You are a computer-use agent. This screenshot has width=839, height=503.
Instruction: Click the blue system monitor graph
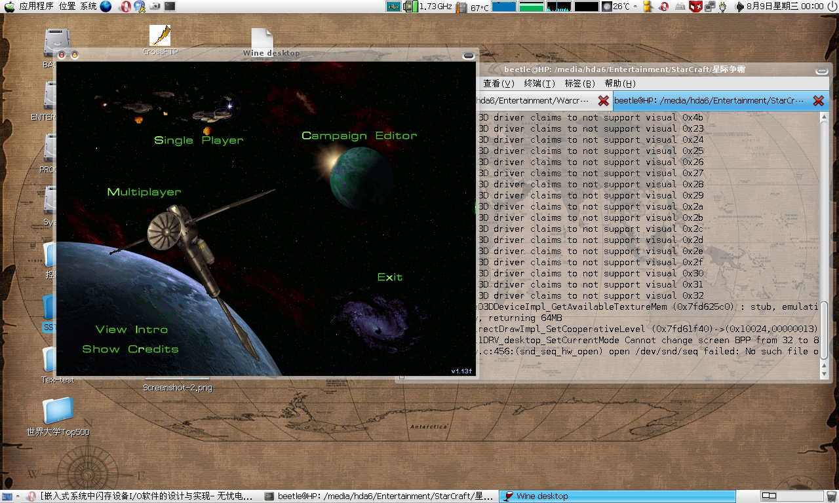[x=504, y=7]
